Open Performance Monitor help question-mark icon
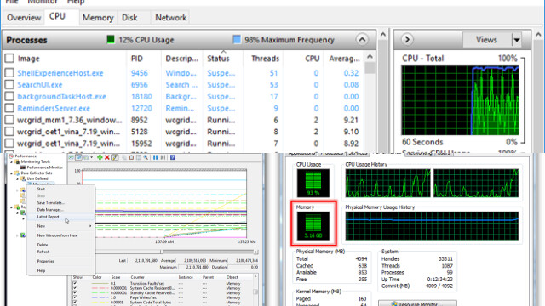 point(172,157)
